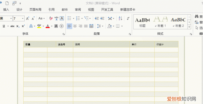Open borders dropdown arrow
Image resolution: width=203 pixels, height=104 pixels.
coord(122,26)
